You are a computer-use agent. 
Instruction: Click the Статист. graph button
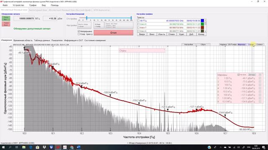[260, 45]
